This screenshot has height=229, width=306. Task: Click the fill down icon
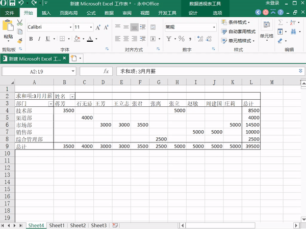pos(280,32)
